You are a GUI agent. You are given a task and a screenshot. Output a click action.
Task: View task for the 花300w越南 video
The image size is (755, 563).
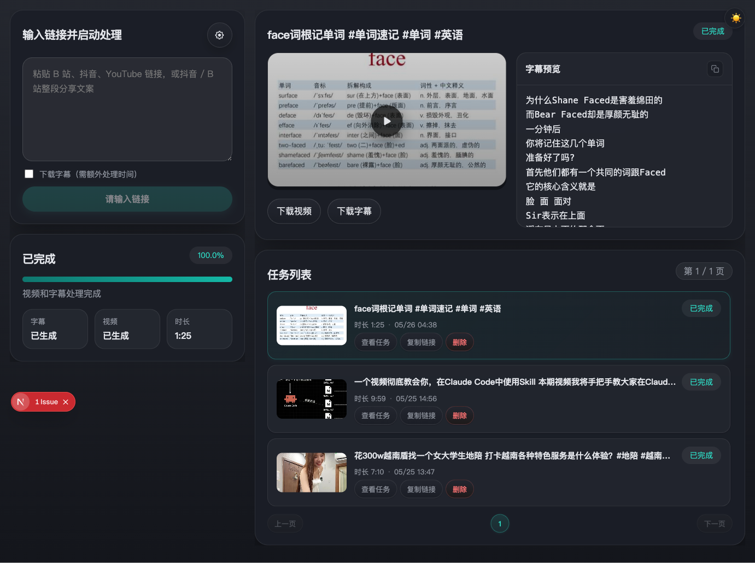coord(376,489)
